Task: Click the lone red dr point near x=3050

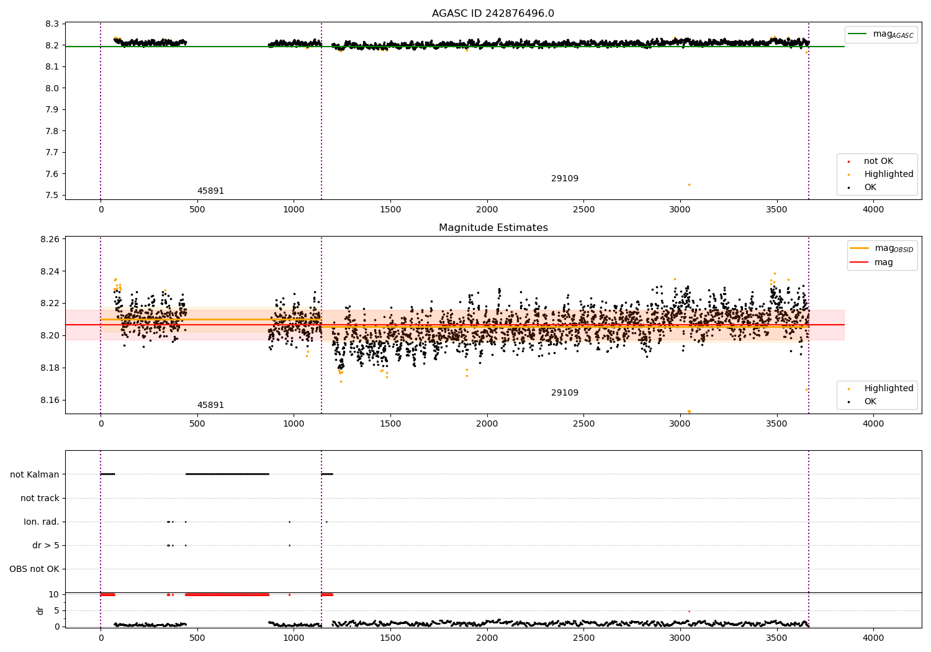Action: (689, 611)
